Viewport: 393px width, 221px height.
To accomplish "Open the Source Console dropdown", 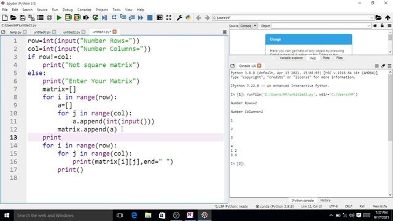I will tap(248, 26).
